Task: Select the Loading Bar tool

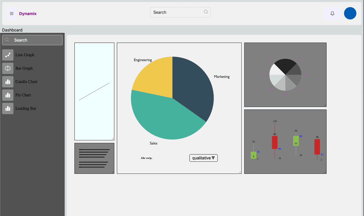Action: [25, 108]
